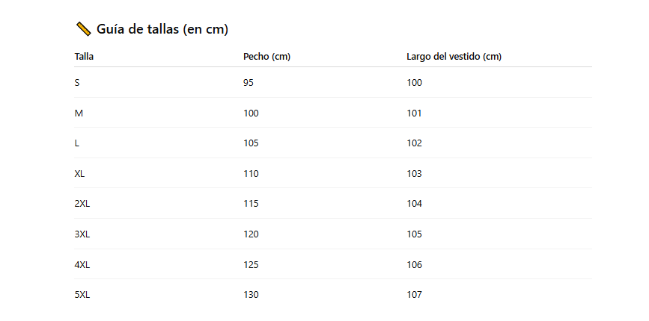The width and height of the screenshot is (649, 321).
Task: Click the 'Largo del vestido (cm)' header
Action: [454, 57]
